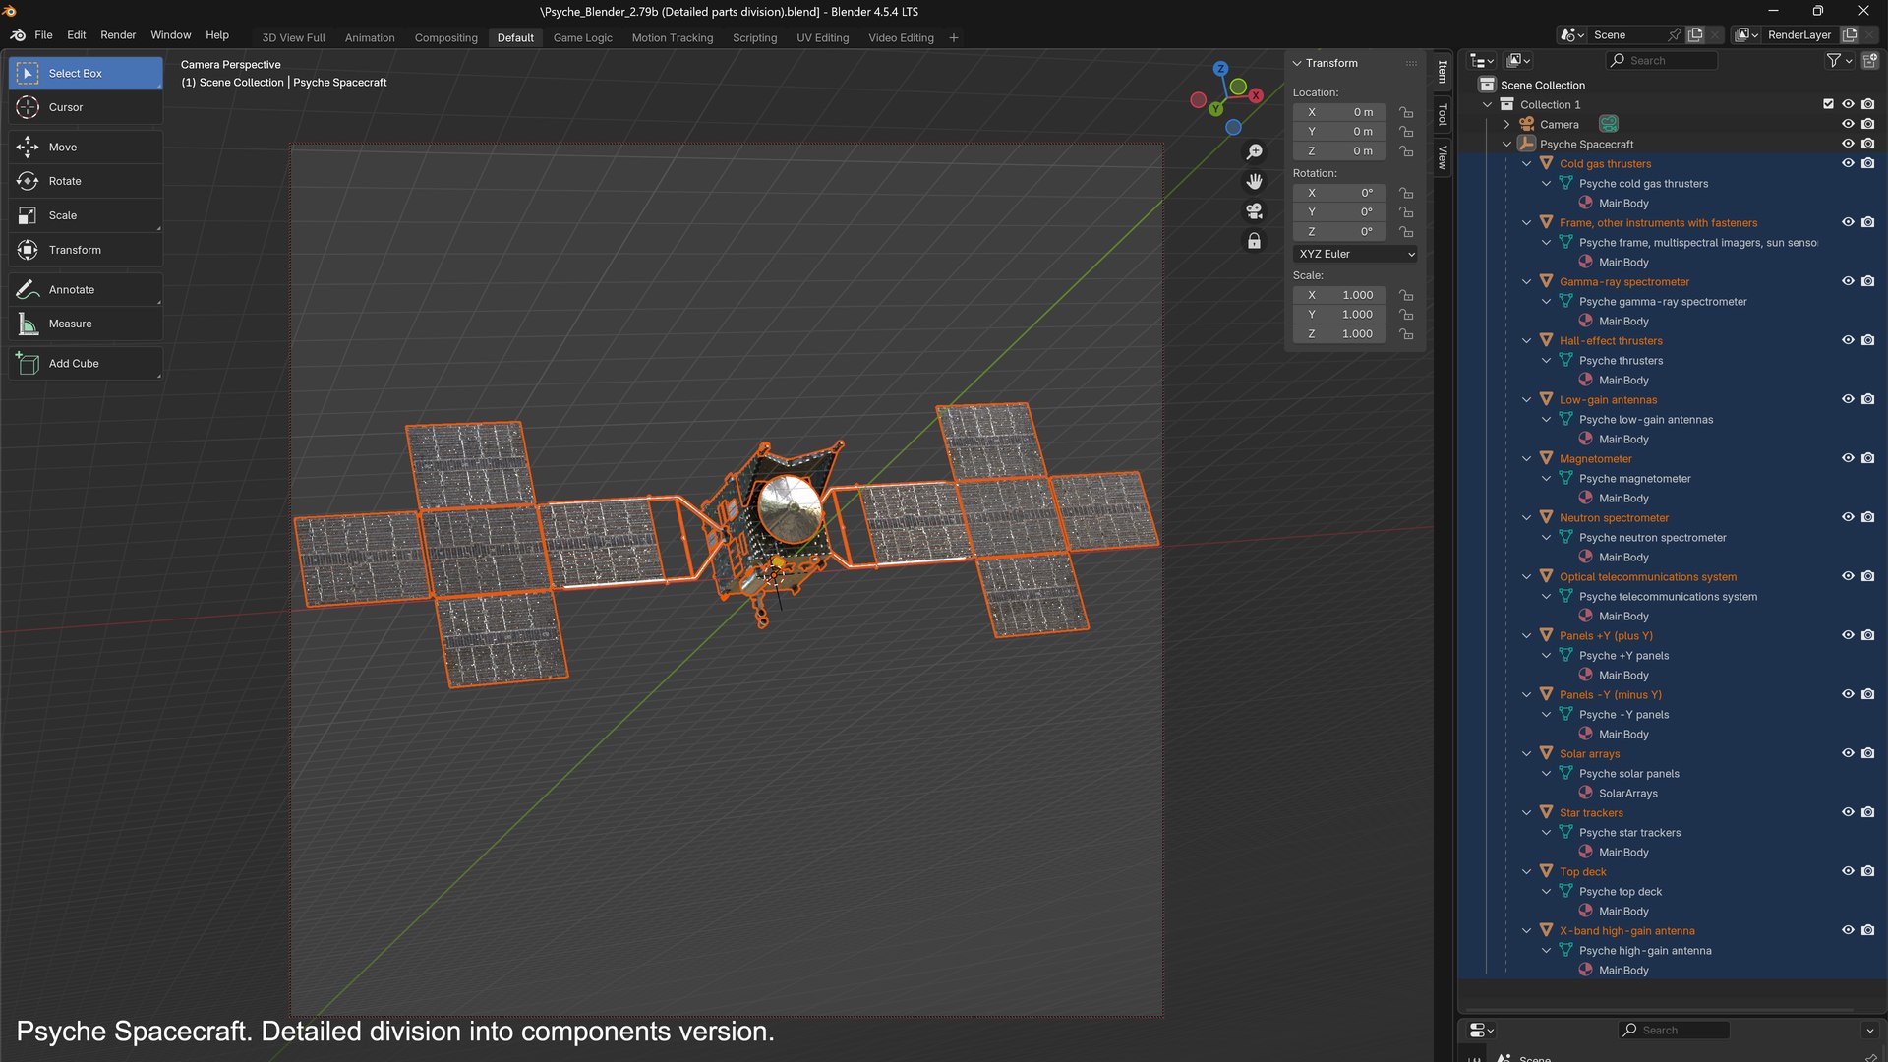Click the pin scene icon
The height and width of the screenshot is (1062, 1888).
point(1675,35)
